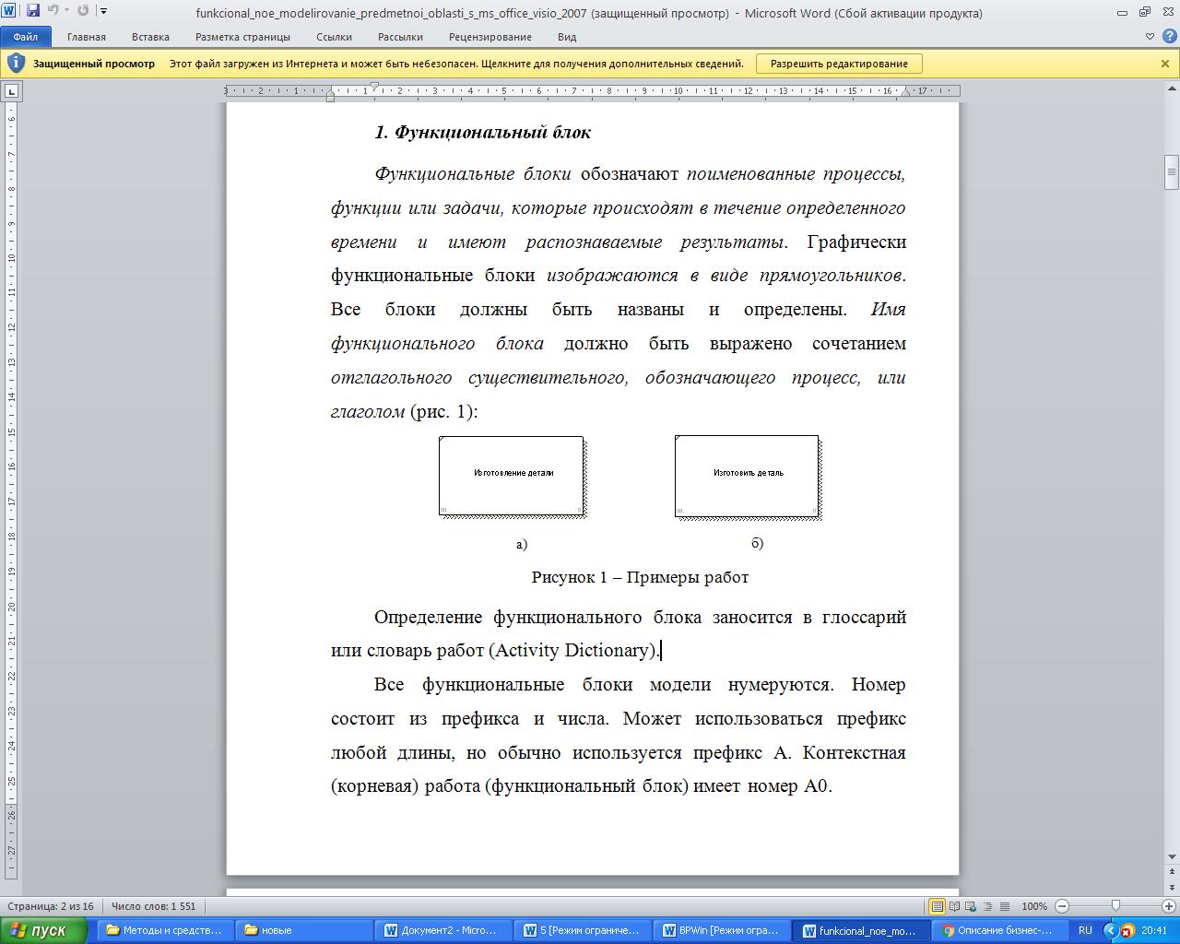Close the Protected View message bar
The width and height of the screenshot is (1180, 944).
[x=1165, y=64]
